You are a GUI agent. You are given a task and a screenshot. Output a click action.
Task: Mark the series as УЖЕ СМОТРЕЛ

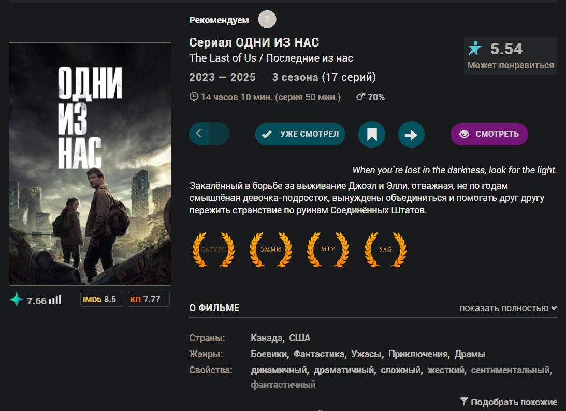coord(300,134)
